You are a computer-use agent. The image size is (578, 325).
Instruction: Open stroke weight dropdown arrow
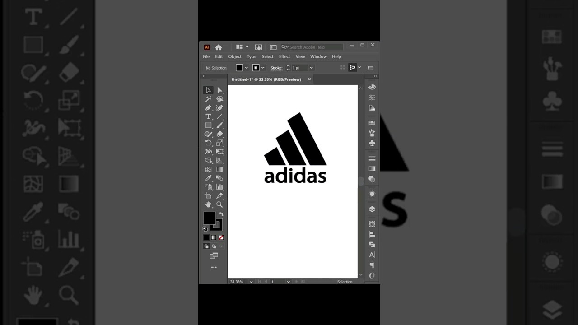pos(311,68)
